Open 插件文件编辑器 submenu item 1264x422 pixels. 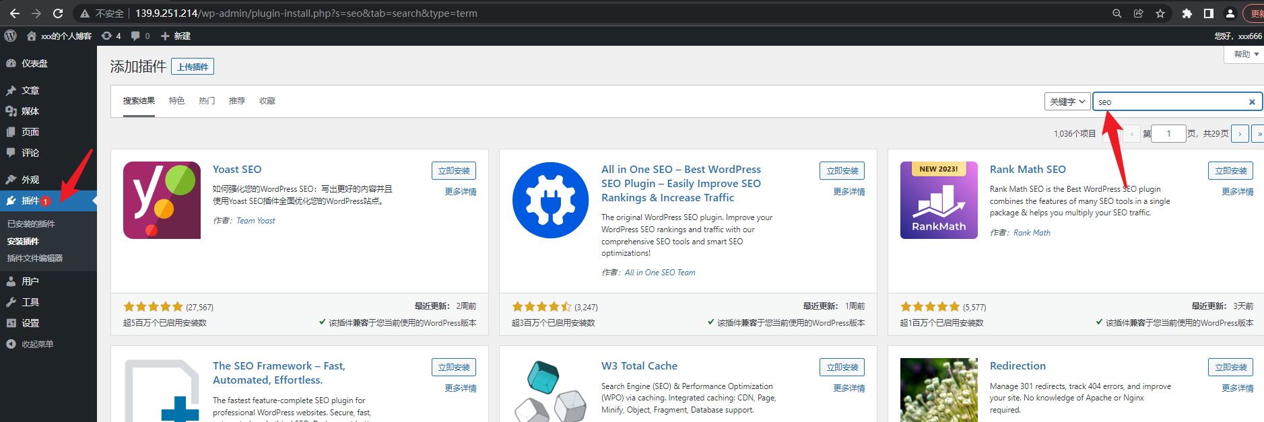[x=35, y=258]
